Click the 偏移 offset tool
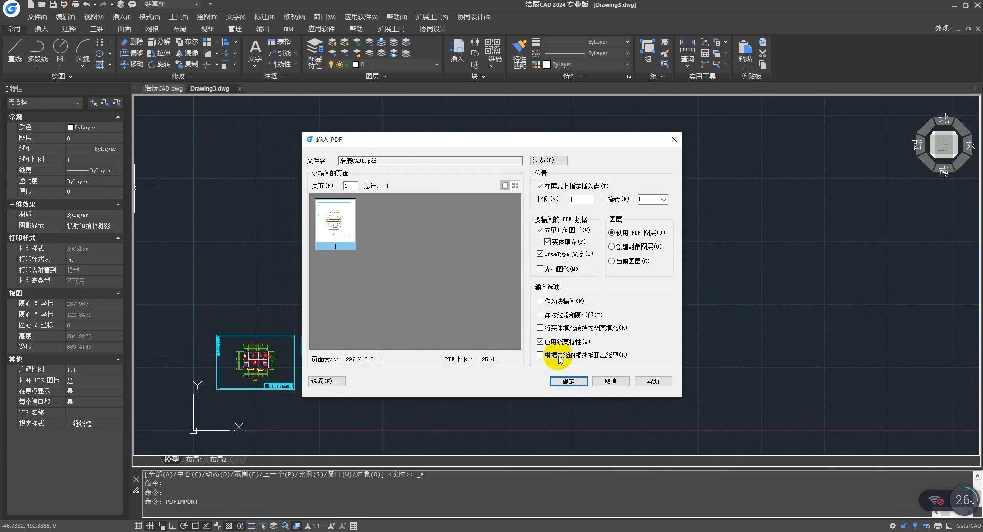 tap(132, 53)
